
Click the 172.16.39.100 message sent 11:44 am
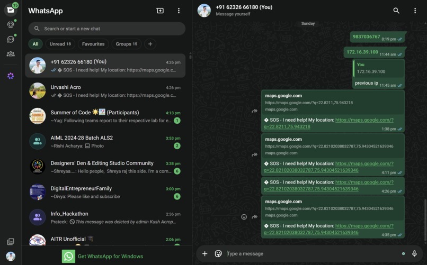point(375,52)
